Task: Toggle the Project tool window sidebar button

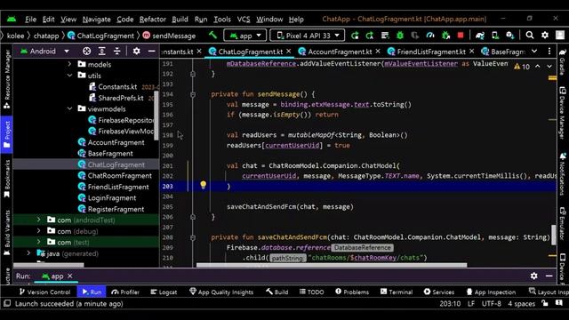Action: click(x=6, y=134)
